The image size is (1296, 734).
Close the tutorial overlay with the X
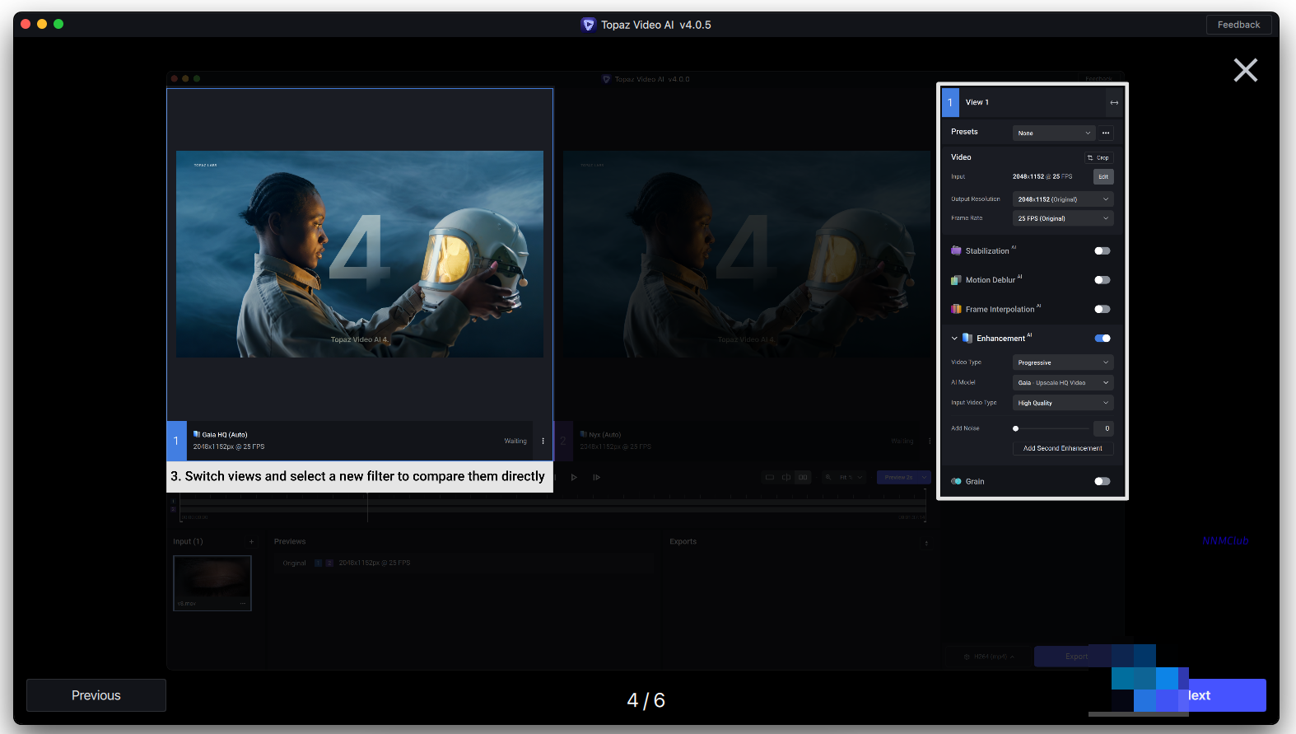point(1245,70)
